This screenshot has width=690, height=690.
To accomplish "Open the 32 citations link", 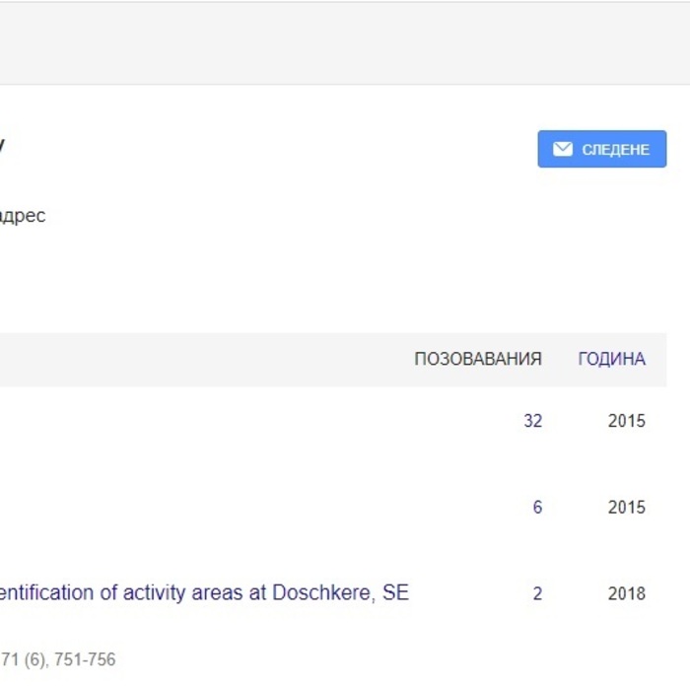I will click(x=532, y=421).
